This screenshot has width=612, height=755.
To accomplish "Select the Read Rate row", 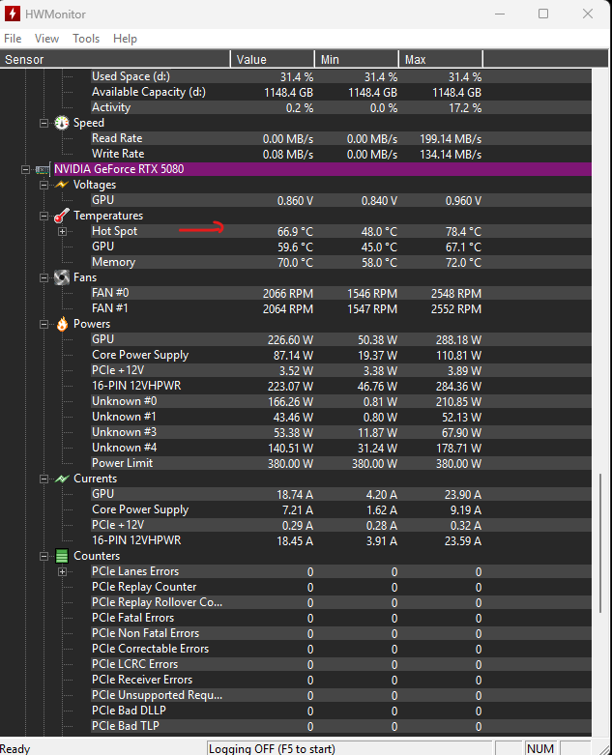I will click(x=341, y=138).
